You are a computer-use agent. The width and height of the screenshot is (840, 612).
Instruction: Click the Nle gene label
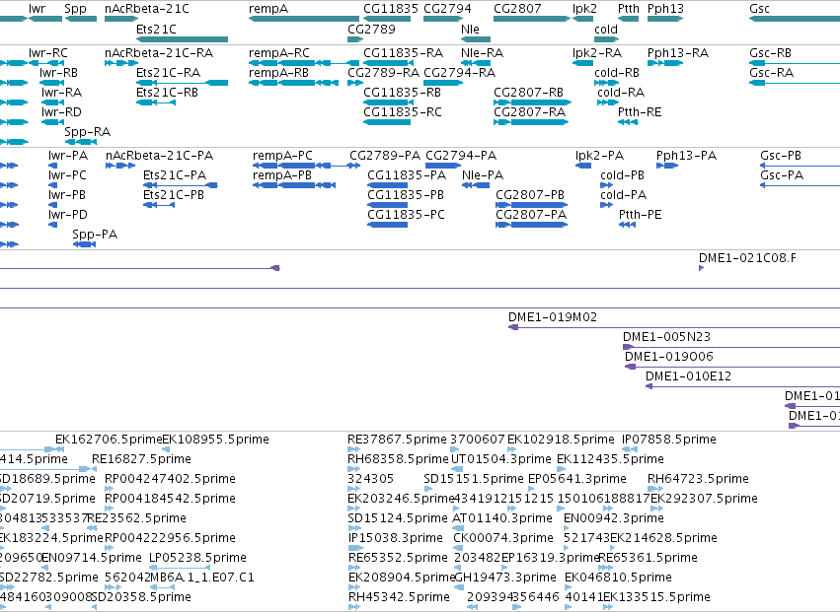(470, 29)
